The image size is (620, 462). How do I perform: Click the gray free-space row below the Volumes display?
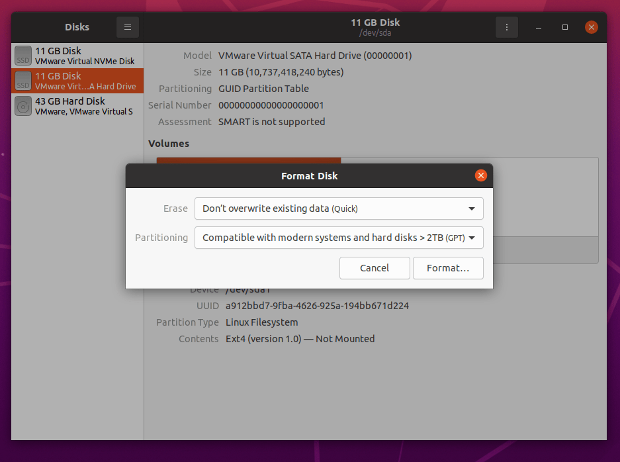pos(546,250)
